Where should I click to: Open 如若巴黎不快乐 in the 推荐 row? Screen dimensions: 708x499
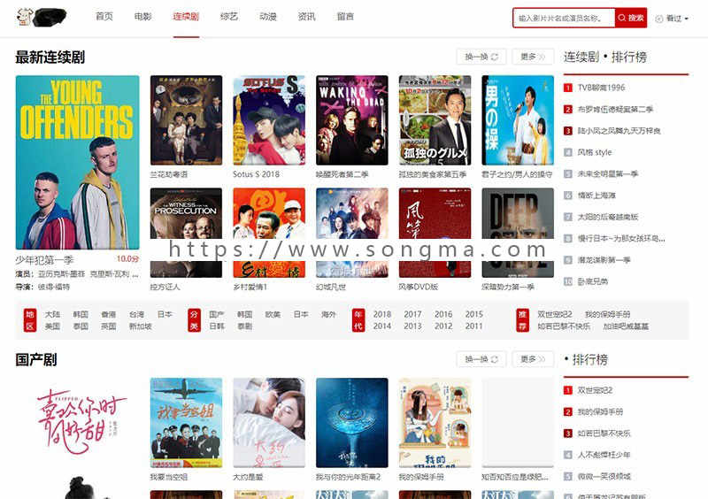(x=564, y=326)
